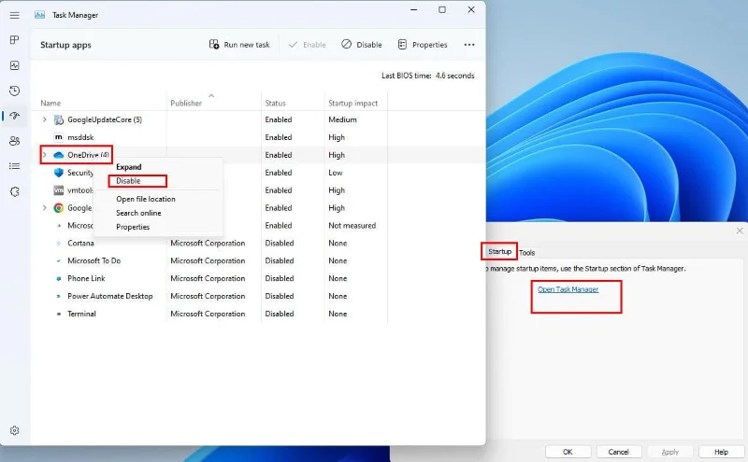Image resolution: width=748 pixels, height=462 pixels.
Task: Click the vmtools icon in list
Action: (x=59, y=190)
